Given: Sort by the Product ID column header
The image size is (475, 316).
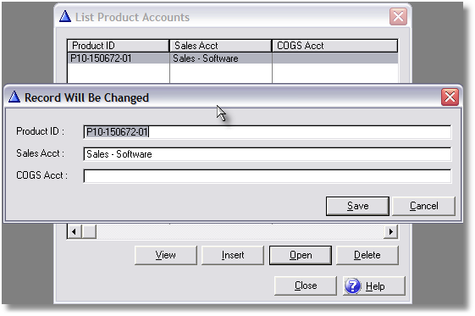Looking at the screenshot, I should 118,46.
